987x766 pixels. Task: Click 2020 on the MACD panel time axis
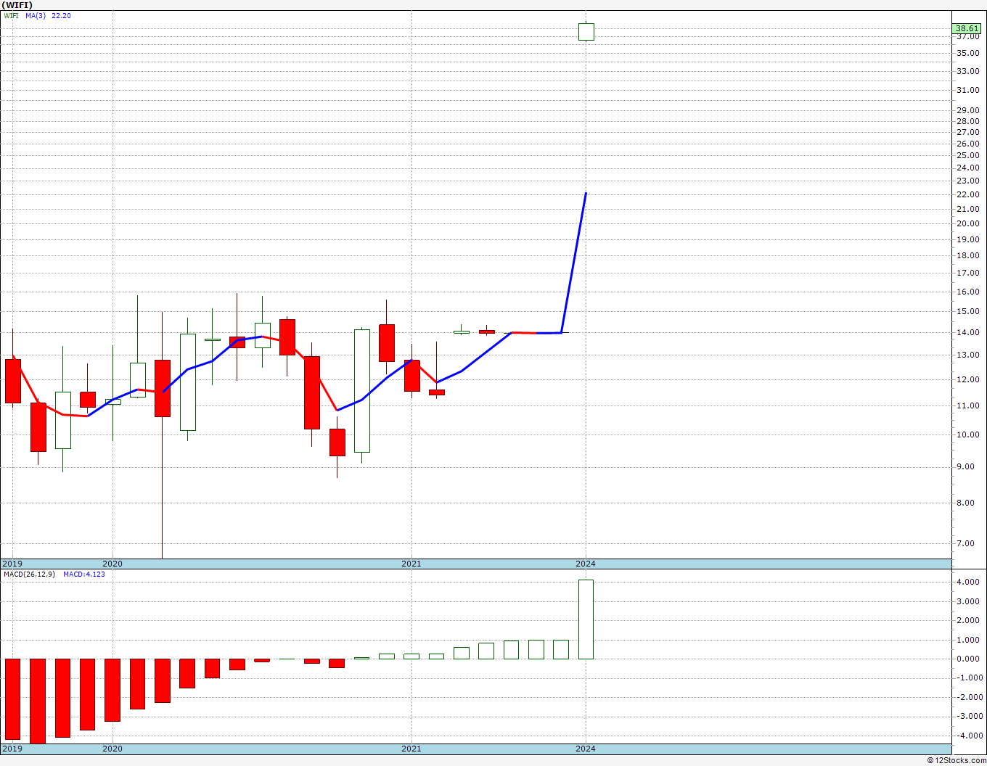(112, 749)
